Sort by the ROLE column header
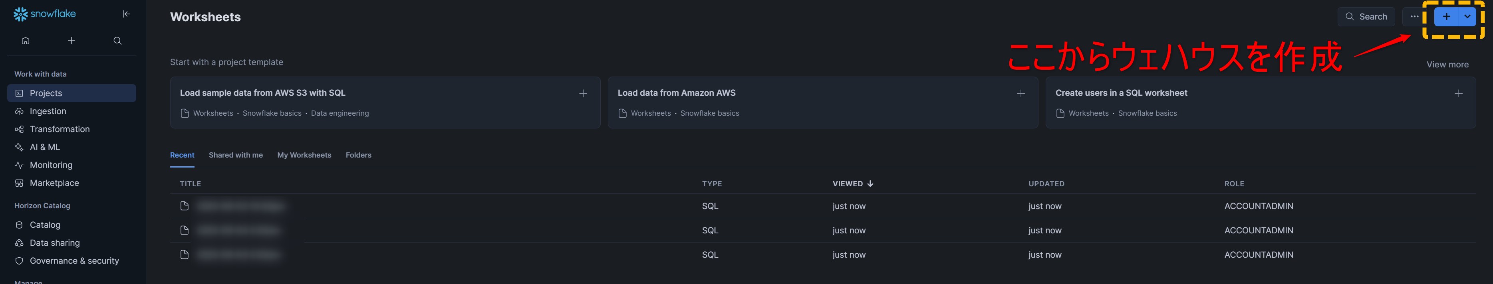Viewport: 1493px width, 284px height. [1234, 184]
